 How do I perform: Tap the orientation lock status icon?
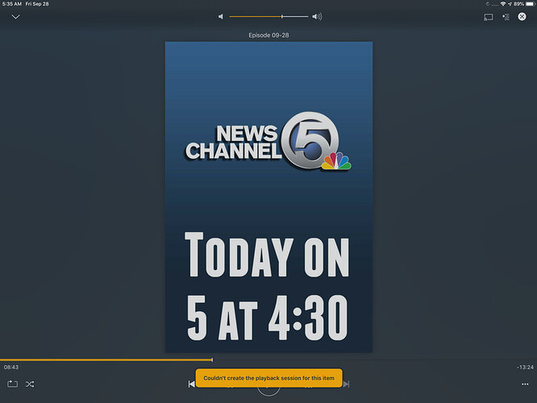pos(488,4)
